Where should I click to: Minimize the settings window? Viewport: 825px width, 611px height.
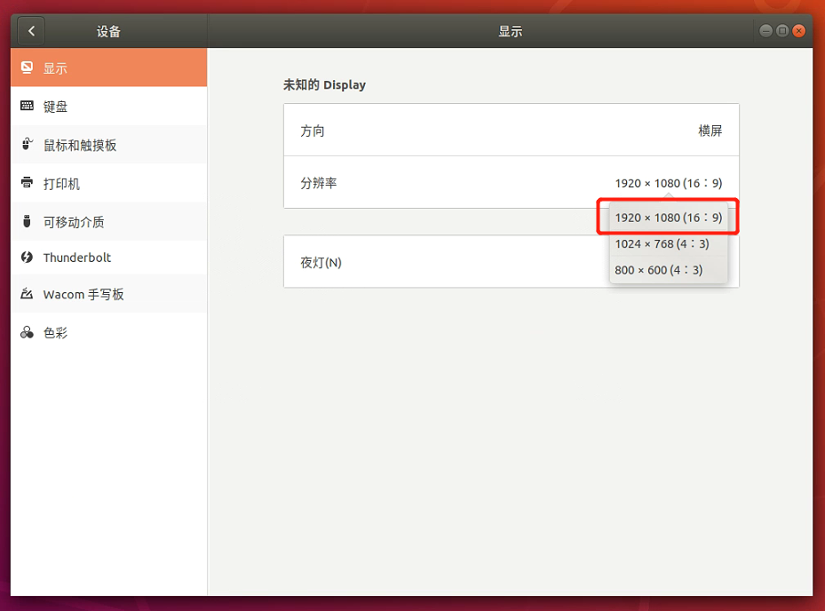click(x=766, y=31)
